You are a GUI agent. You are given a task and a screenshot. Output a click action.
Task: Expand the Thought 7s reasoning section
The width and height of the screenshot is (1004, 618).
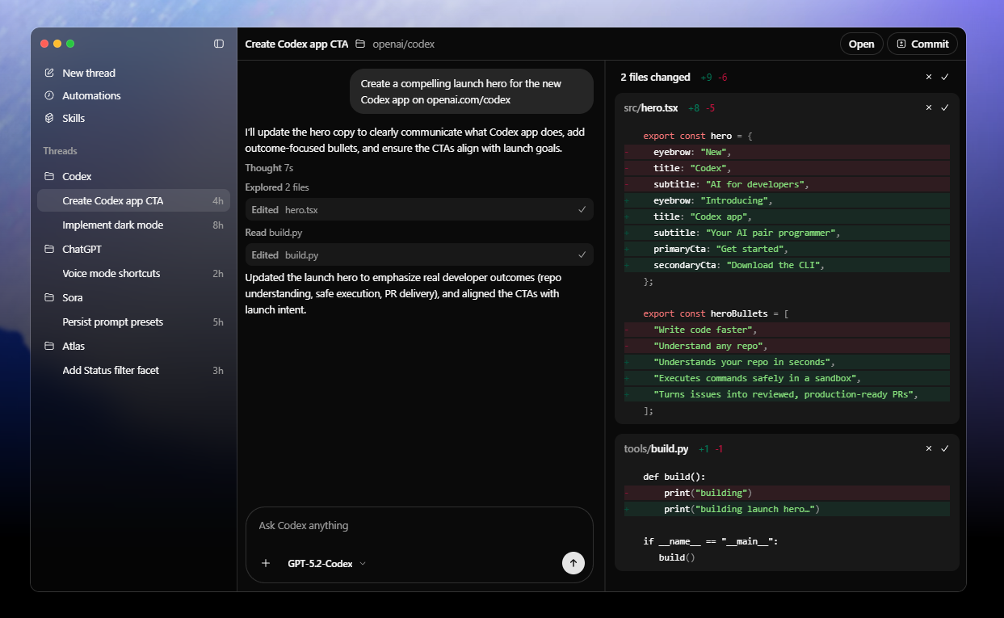click(x=269, y=168)
